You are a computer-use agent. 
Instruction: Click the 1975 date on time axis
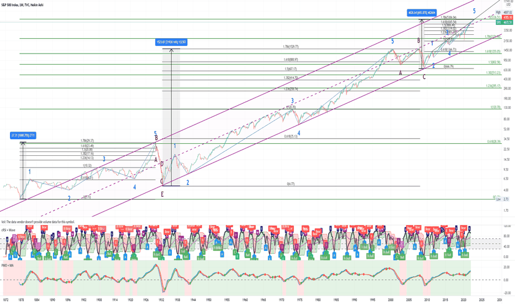(299, 300)
